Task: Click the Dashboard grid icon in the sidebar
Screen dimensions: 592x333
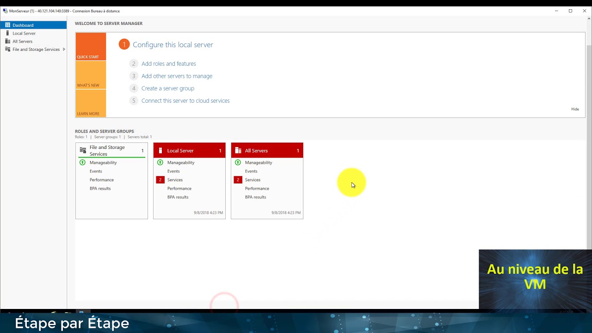Action: click(x=7, y=25)
